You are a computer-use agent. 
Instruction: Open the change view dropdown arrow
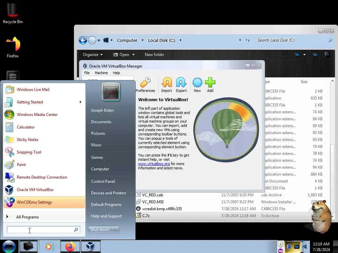304,55
